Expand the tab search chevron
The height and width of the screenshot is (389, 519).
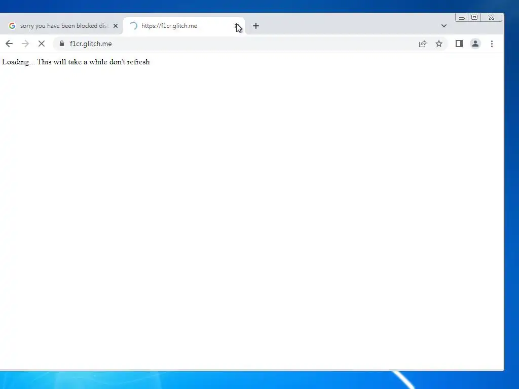pos(444,26)
